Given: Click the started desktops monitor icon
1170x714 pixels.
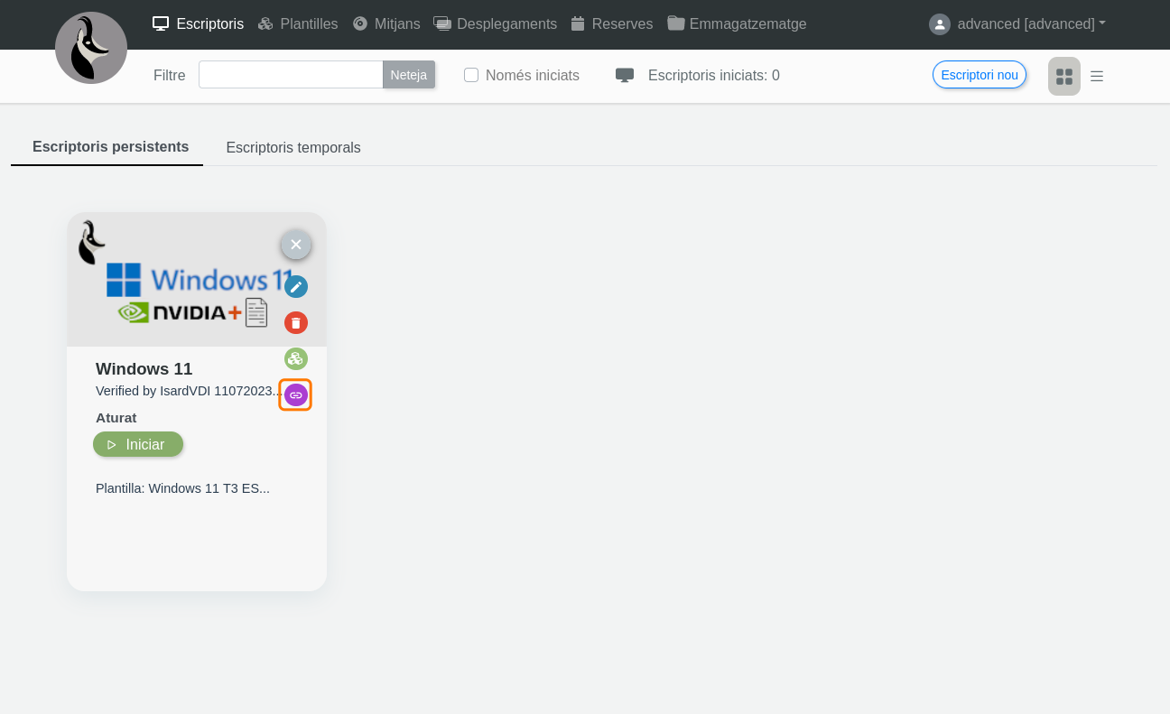Looking at the screenshot, I should [625, 75].
